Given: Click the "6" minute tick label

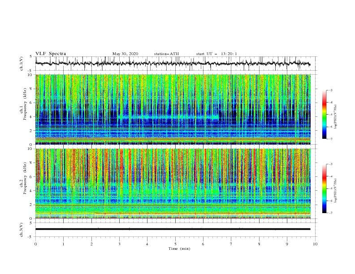Looking at the screenshot, I should pyautogui.click(x=203, y=244).
